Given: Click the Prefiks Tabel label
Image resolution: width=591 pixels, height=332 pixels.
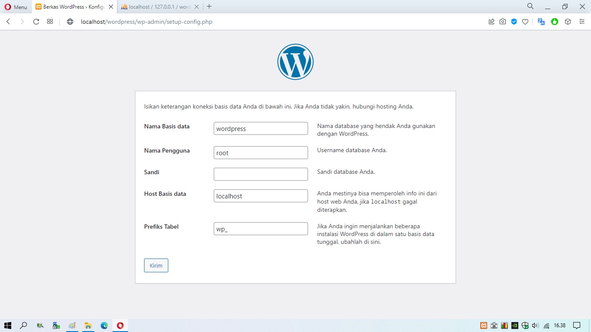Looking at the screenshot, I should (x=161, y=227).
